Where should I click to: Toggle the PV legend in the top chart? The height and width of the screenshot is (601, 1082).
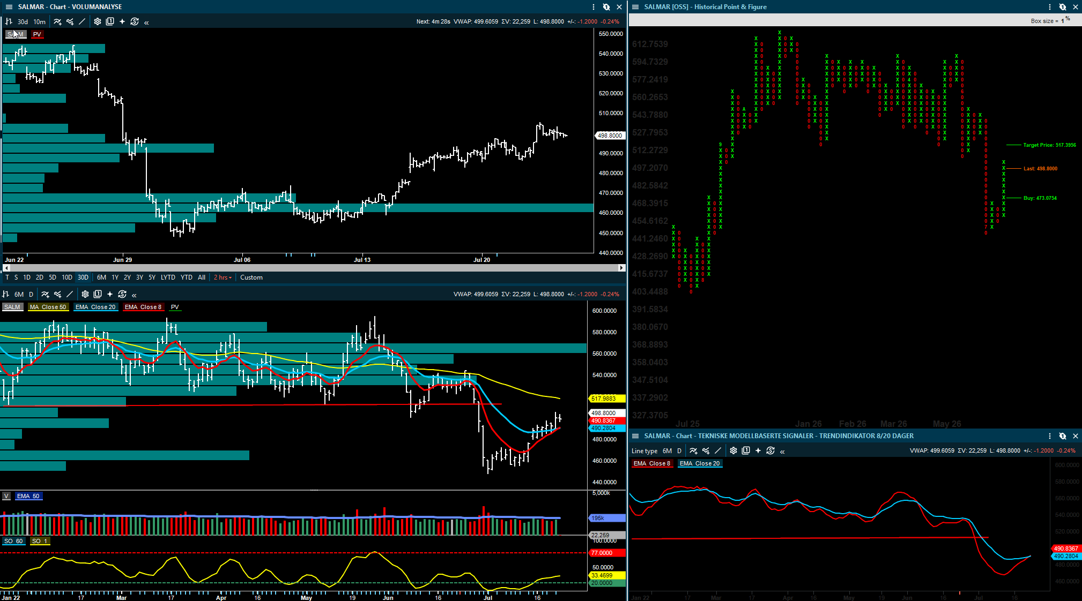pos(37,34)
